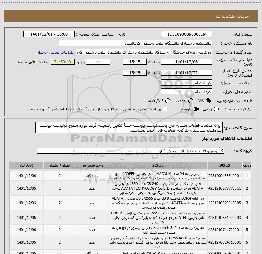Click the Core i5-2500 CPU product name
Image resolution: width=262 pixels, height=254 pixels.
(158, 218)
